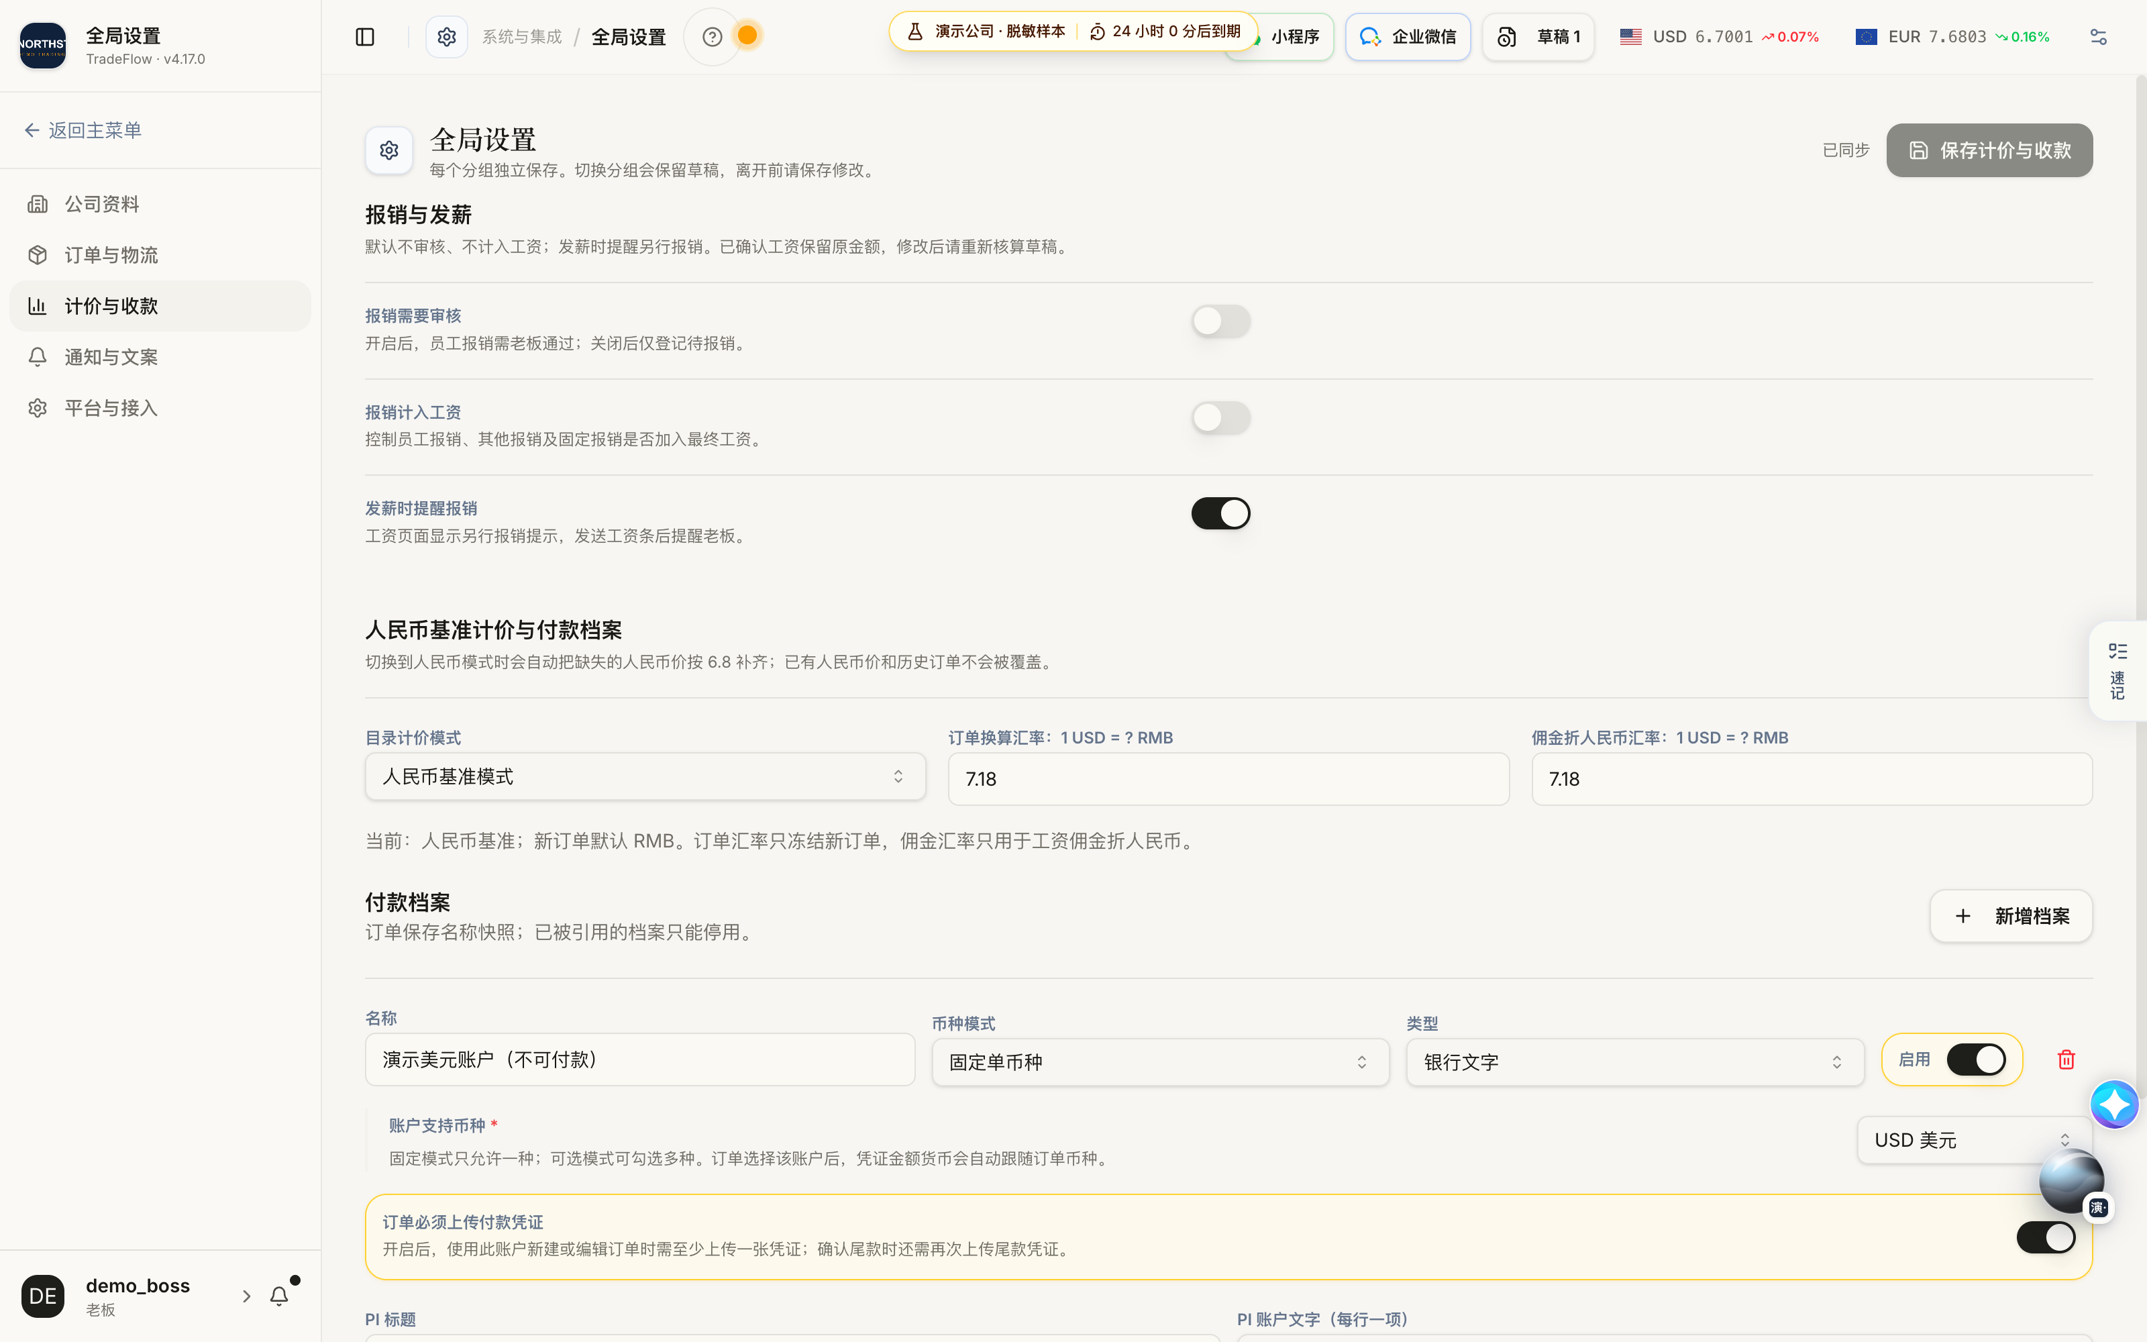
Task: Click the gear icon beside the breadcrumb
Action: tap(446, 36)
